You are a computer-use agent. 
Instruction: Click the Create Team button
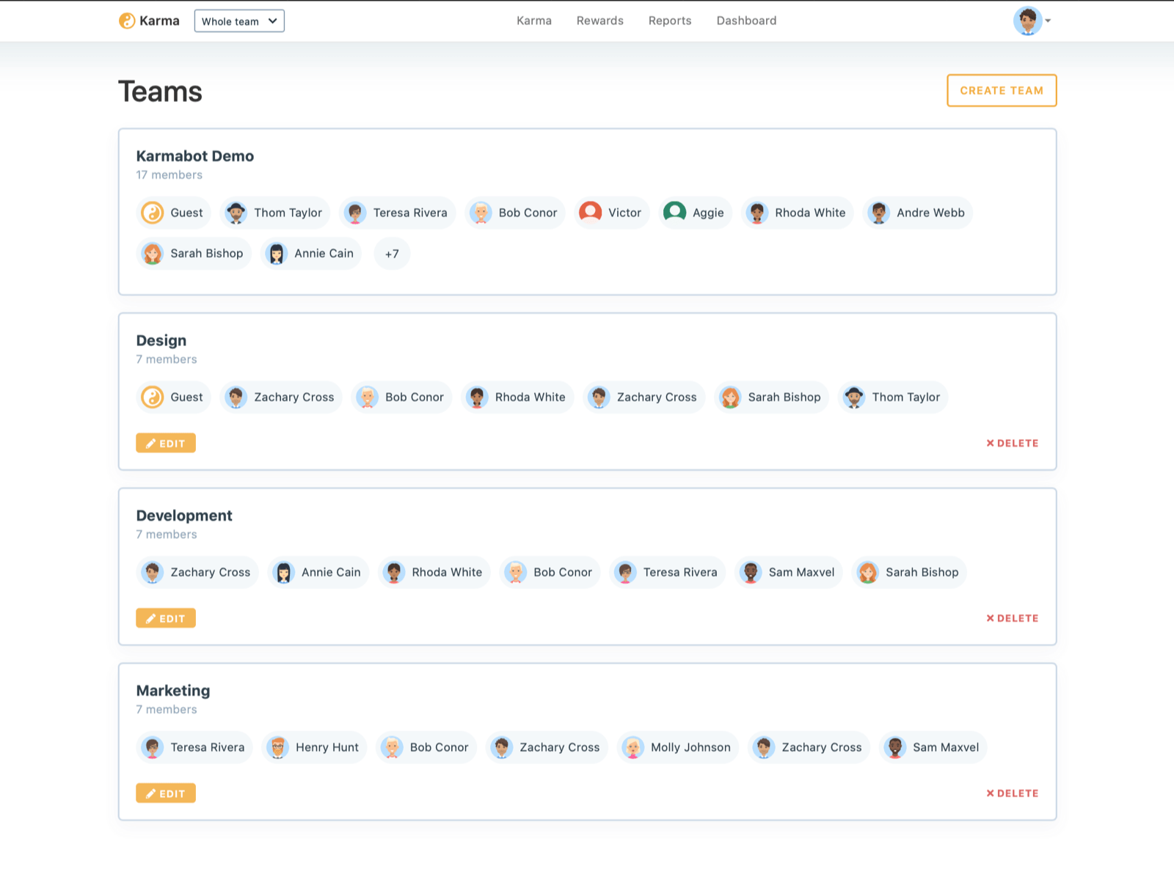(x=1002, y=90)
